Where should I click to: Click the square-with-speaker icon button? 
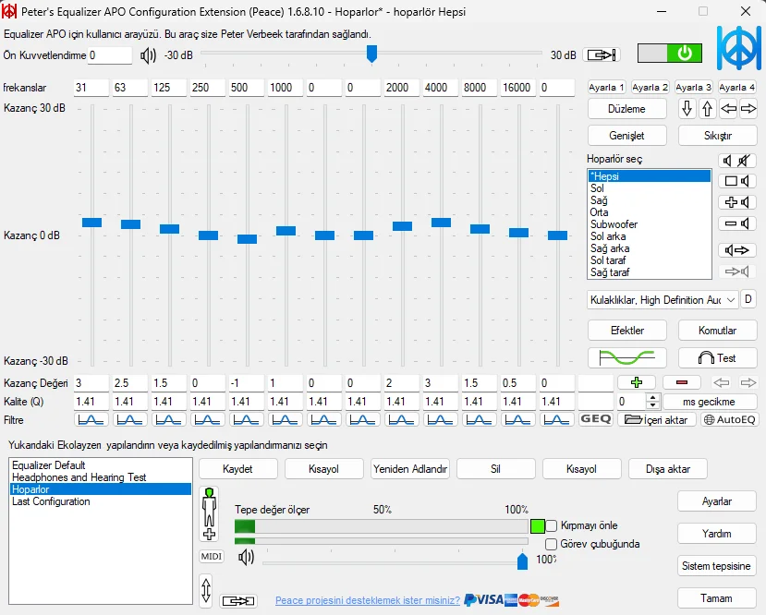click(x=736, y=181)
